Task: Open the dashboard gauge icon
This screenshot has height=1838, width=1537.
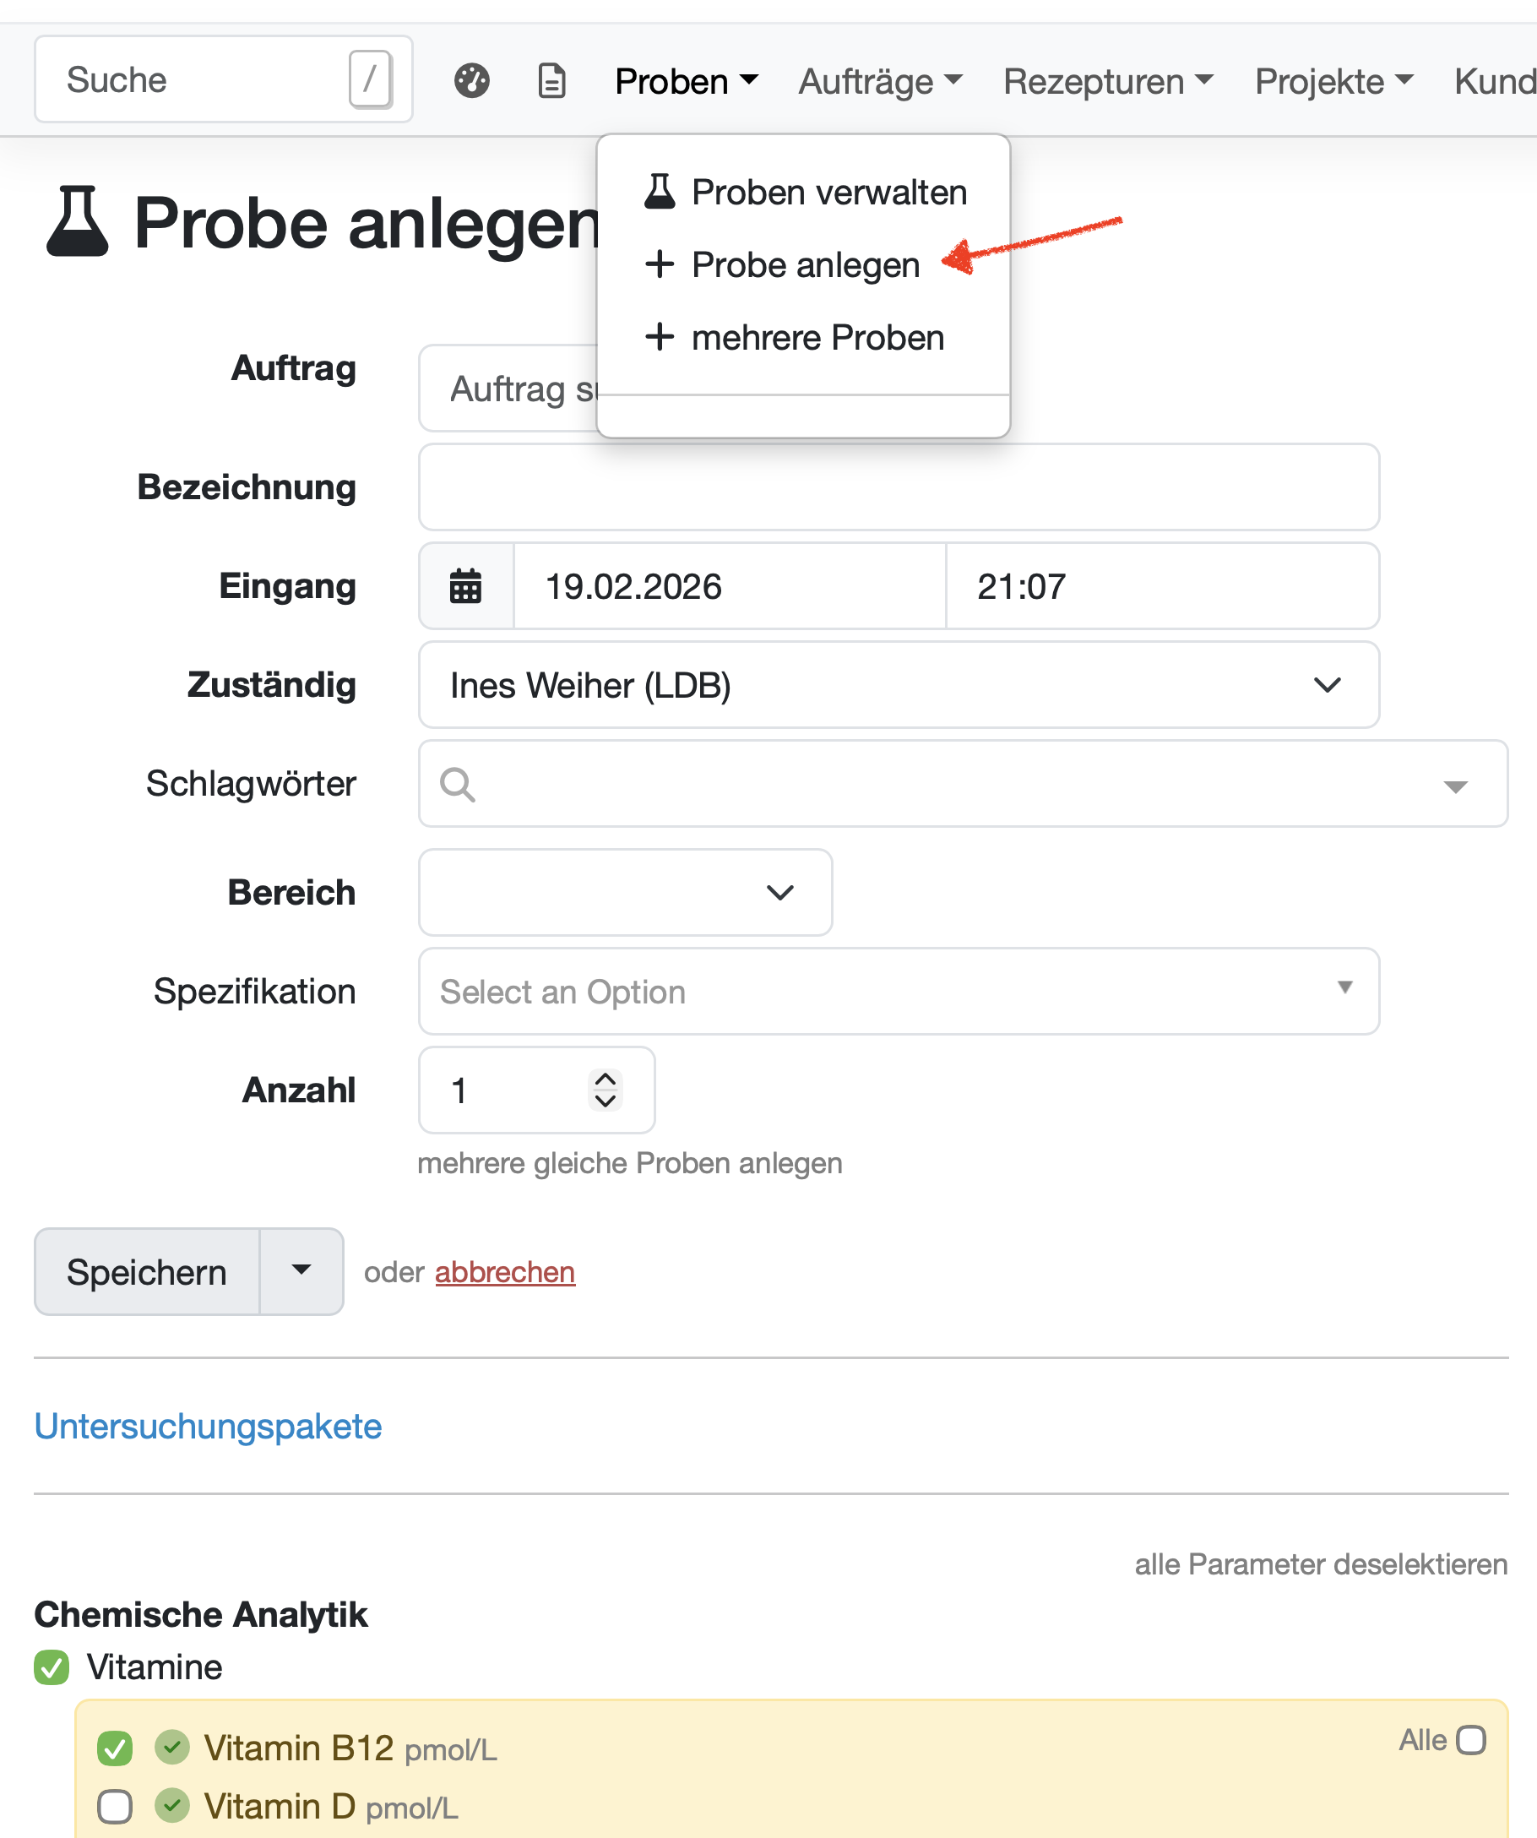Action: click(x=472, y=80)
